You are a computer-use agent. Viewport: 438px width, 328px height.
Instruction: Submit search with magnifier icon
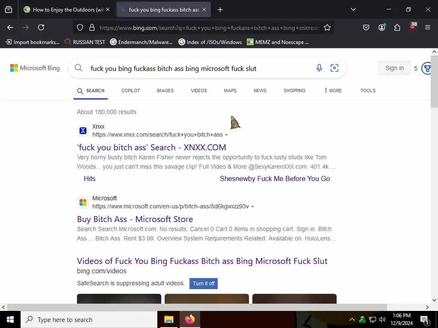point(79,68)
